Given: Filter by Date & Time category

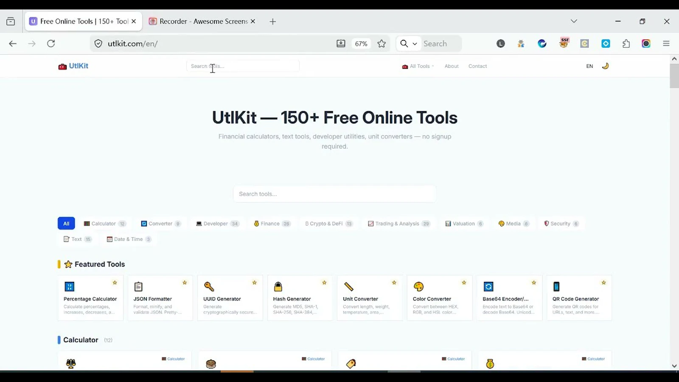Looking at the screenshot, I should [129, 239].
